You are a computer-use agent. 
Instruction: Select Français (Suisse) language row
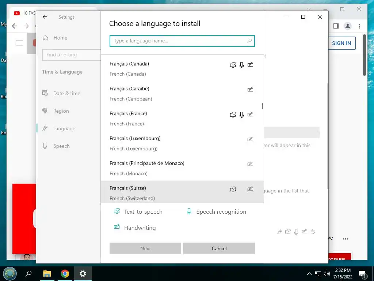tap(182, 192)
